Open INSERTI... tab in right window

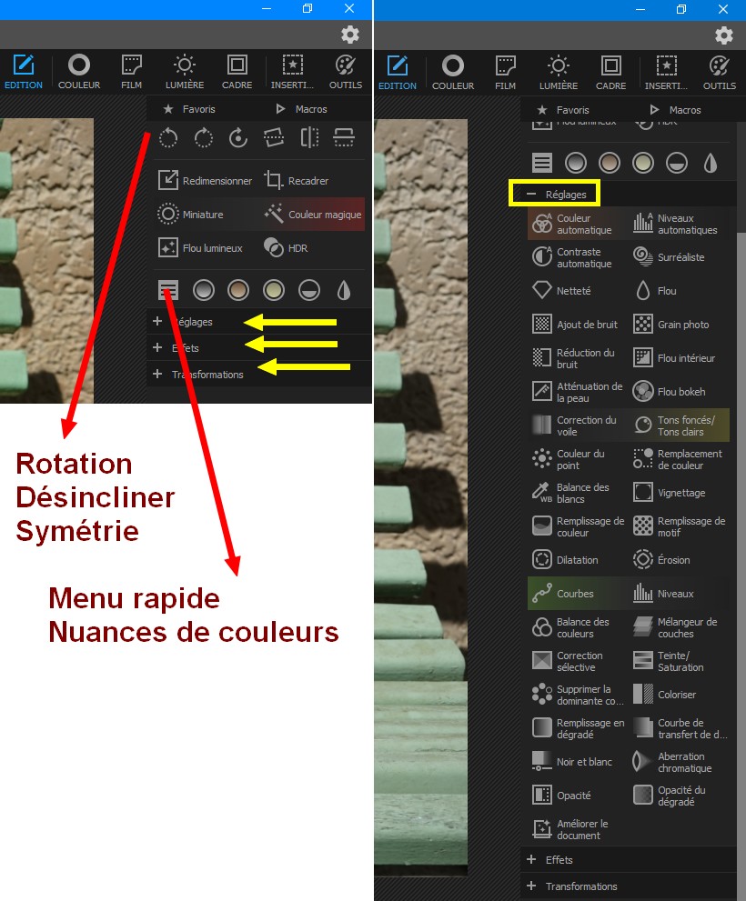click(x=666, y=73)
